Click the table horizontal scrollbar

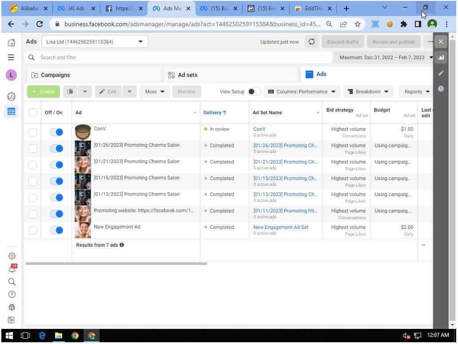116,264
